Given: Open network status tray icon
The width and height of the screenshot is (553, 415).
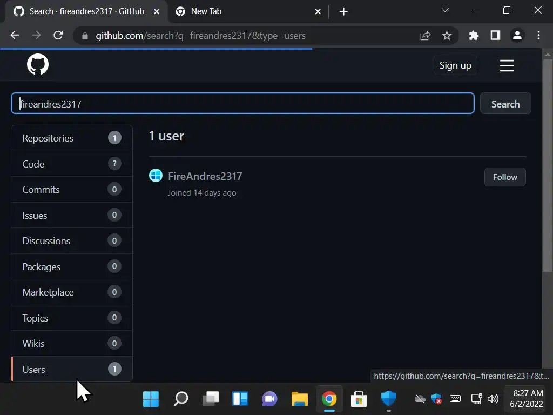Looking at the screenshot, I should [476, 399].
